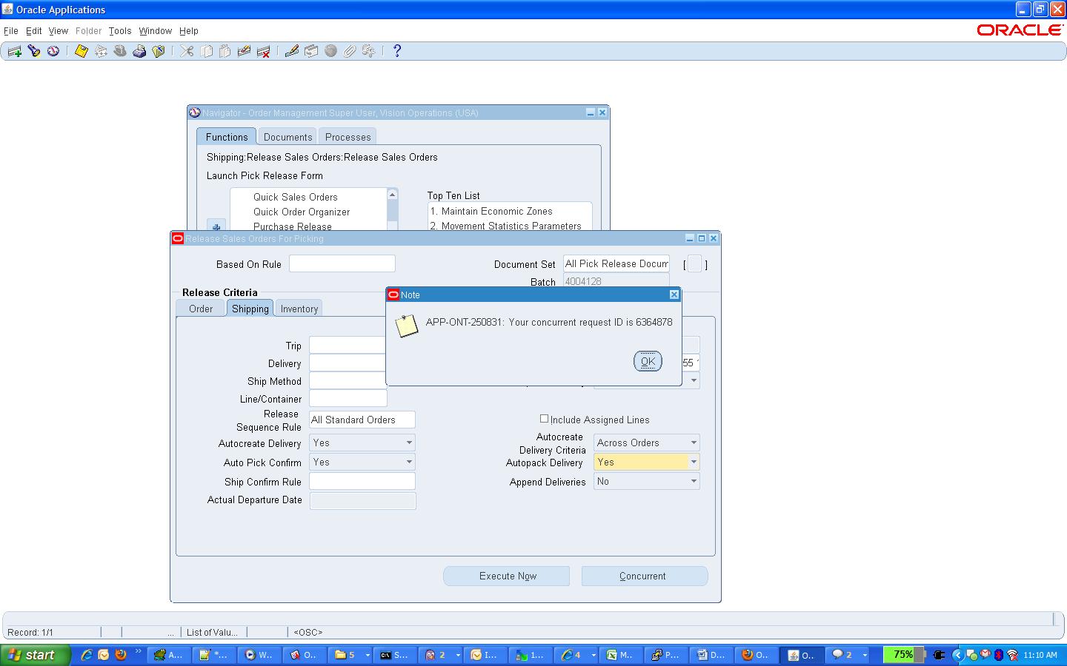Image resolution: width=1067 pixels, height=666 pixels.
Task: Expand hidden system tray icons arrow
Action: click(957, 655)
